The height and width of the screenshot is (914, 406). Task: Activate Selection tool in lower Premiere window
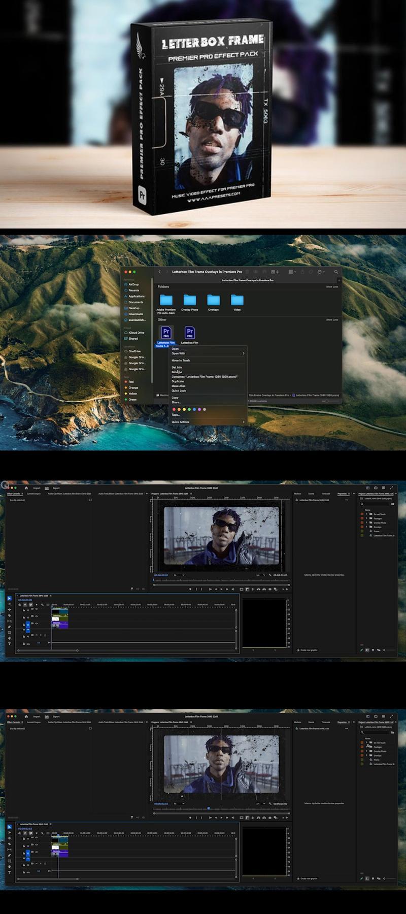pyautogui.click(x=9, y=827)
